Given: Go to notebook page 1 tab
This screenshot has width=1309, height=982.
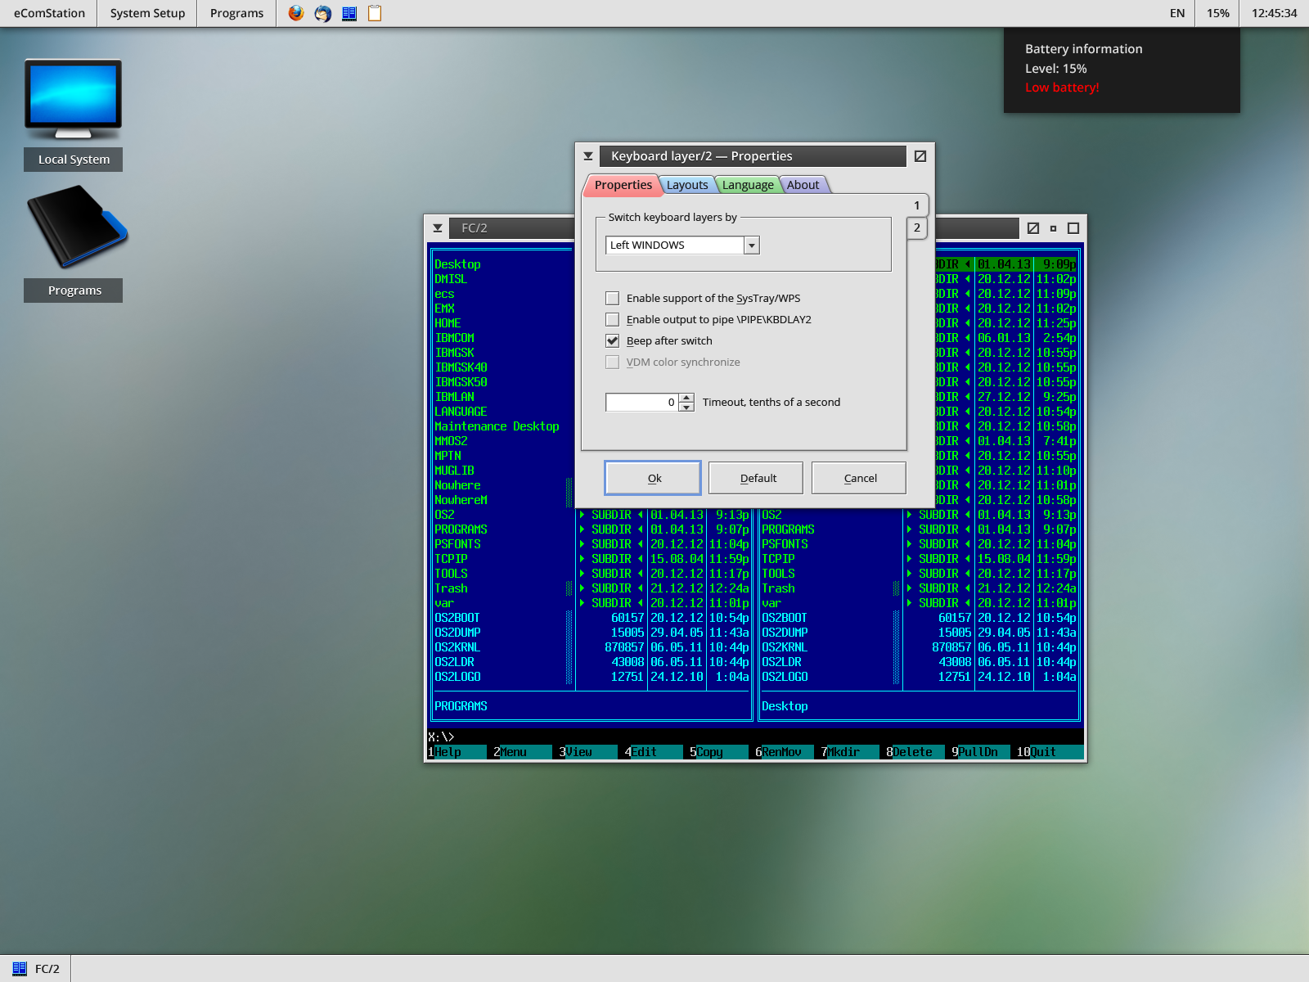Looking at the screenshot, I should (916, 205).
